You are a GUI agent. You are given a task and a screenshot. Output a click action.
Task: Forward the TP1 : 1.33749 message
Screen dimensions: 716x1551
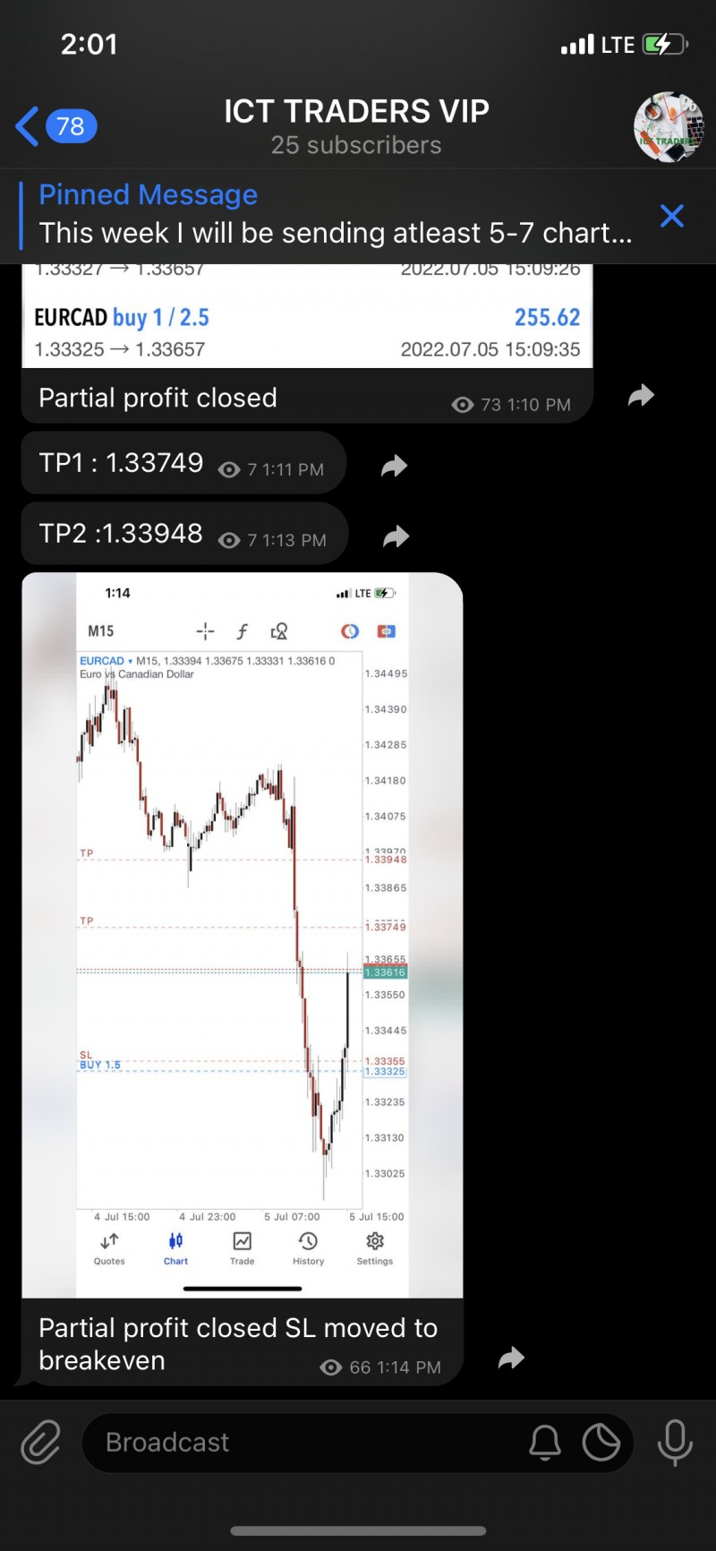pos(394,466)
